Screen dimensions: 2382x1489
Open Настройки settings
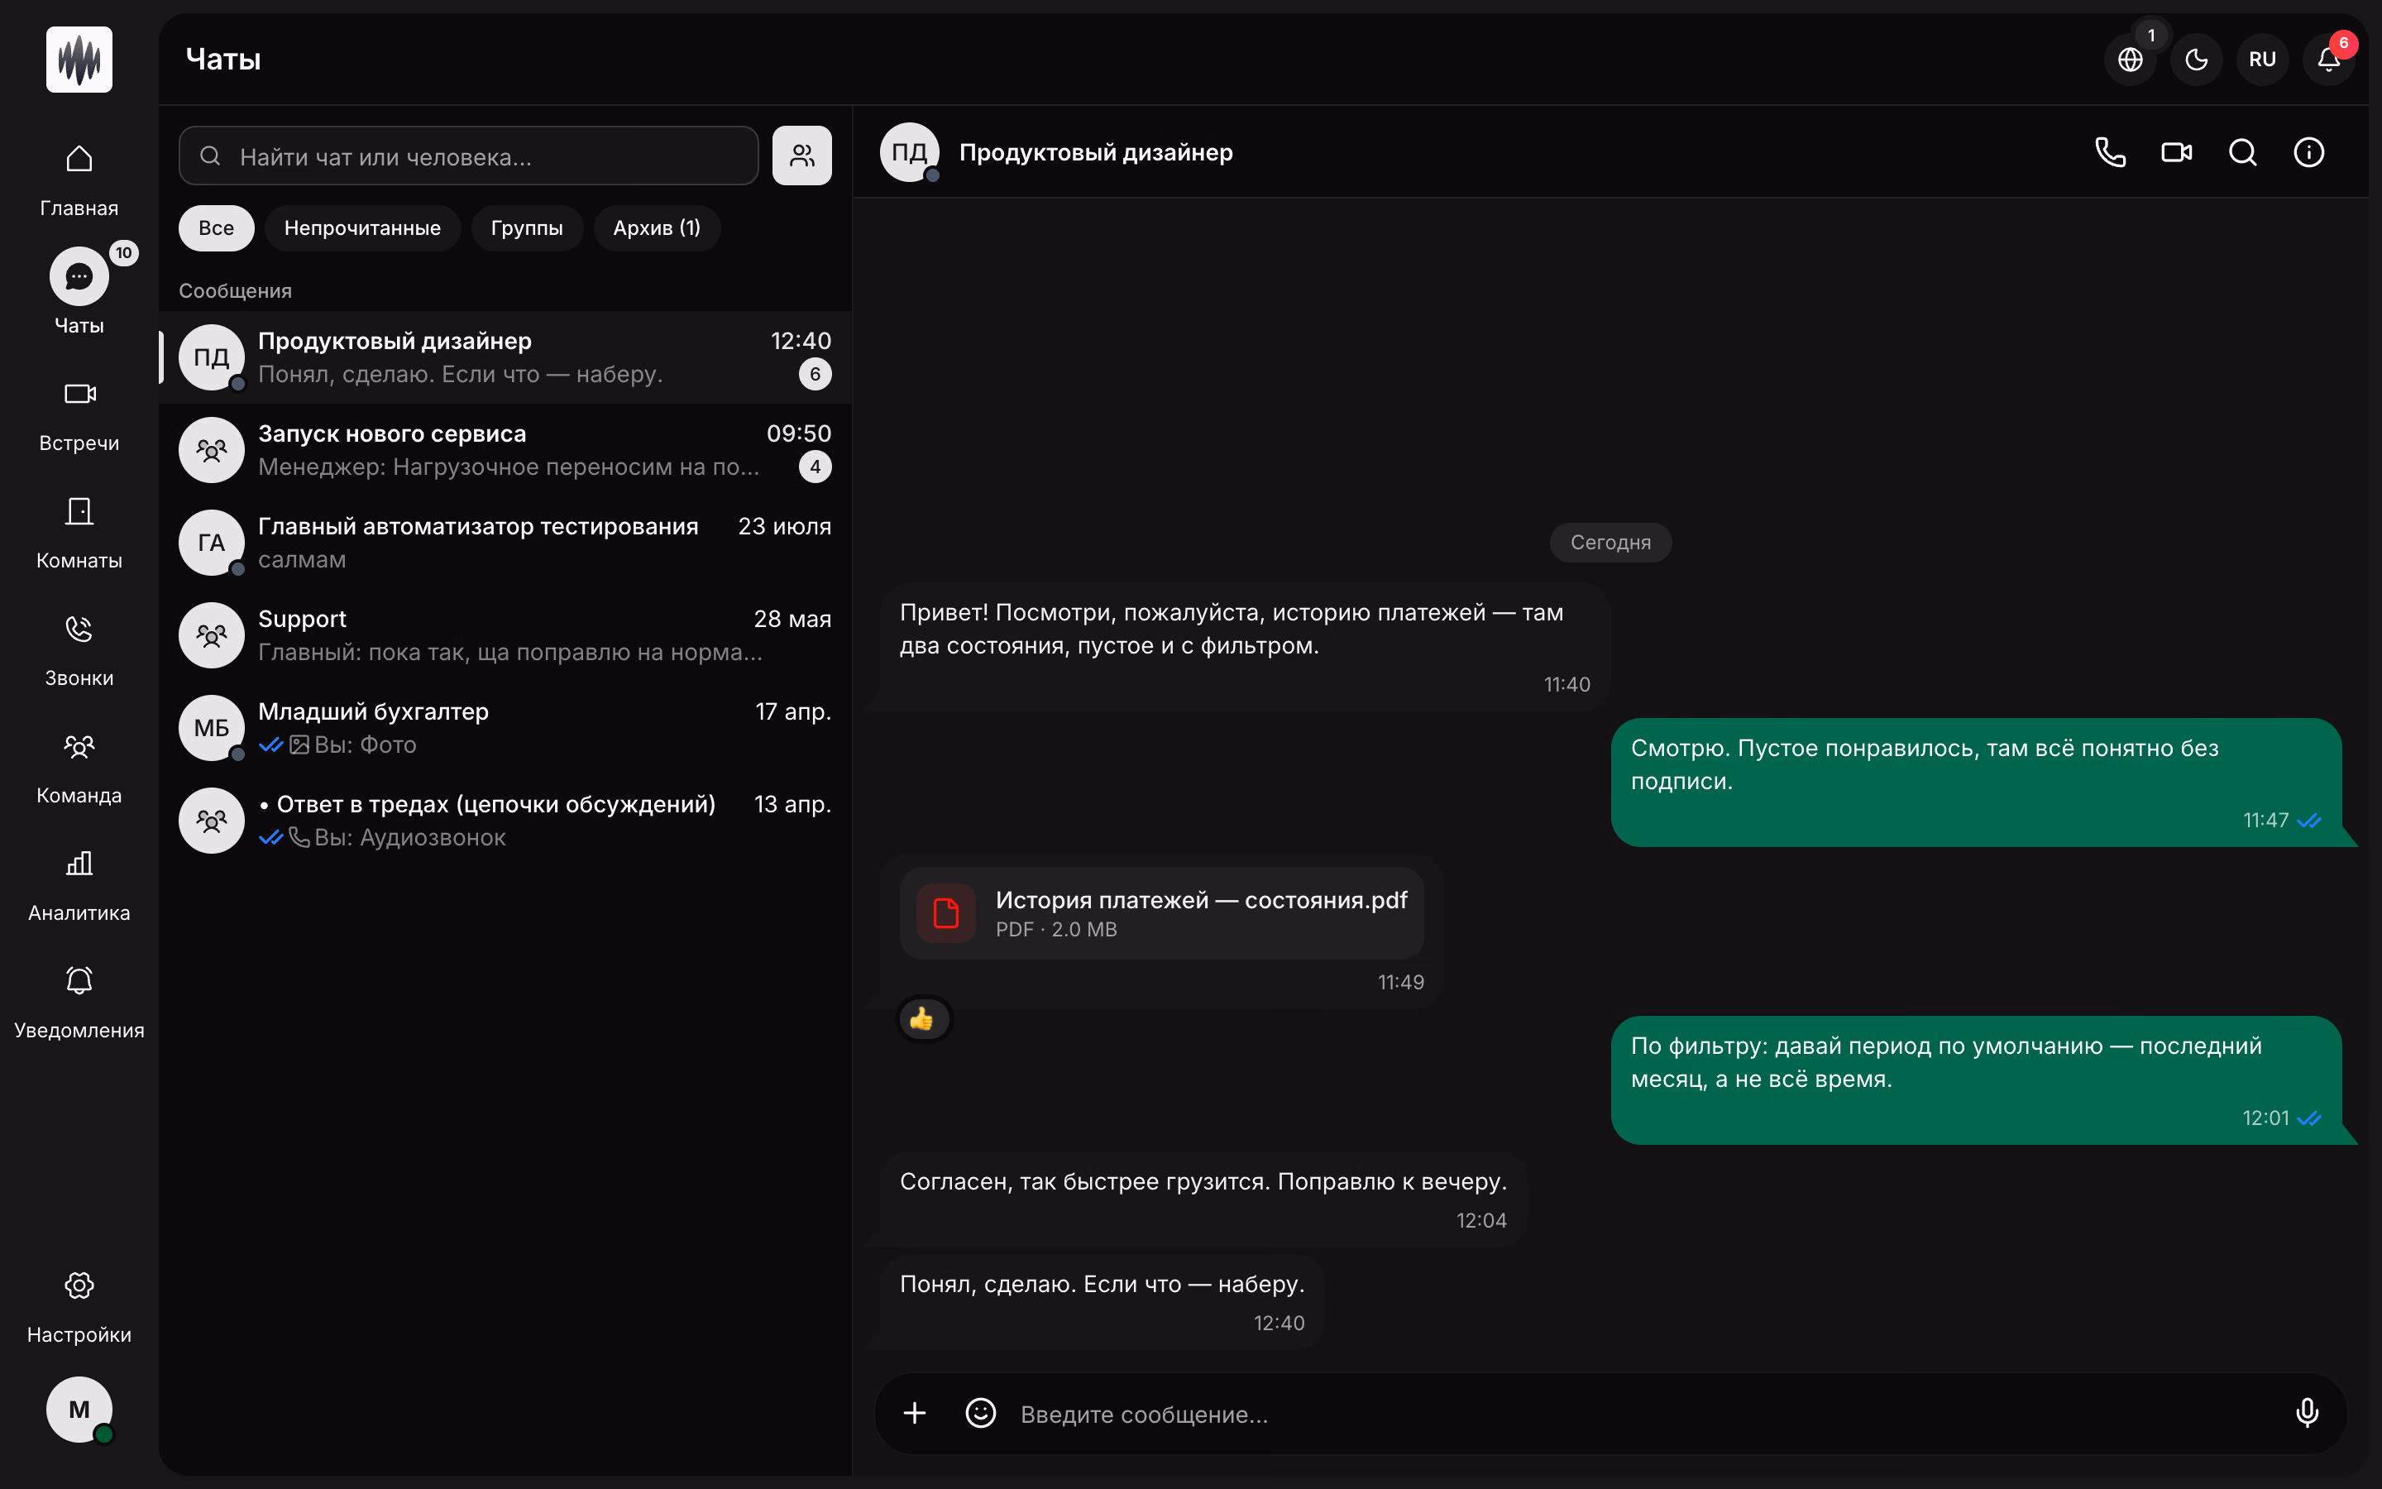[79, 1307]
